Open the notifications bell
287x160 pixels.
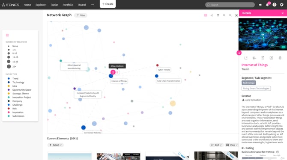click(267, 5)
